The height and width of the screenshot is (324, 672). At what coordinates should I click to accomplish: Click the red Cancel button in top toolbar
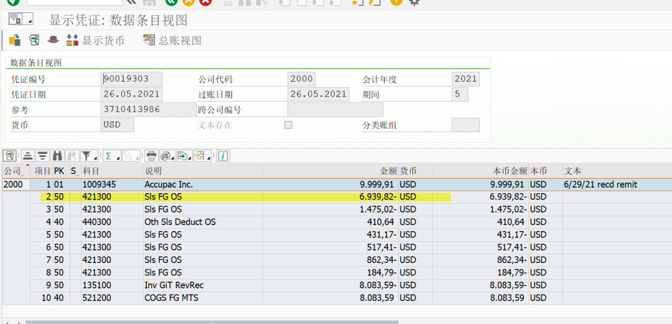click(206, 2)
